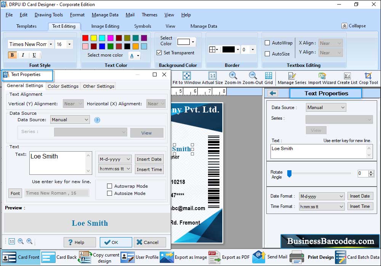Click Send Mail icon
Image resolution: width=381 pixels, height=266 pixels.
[259, 257]
